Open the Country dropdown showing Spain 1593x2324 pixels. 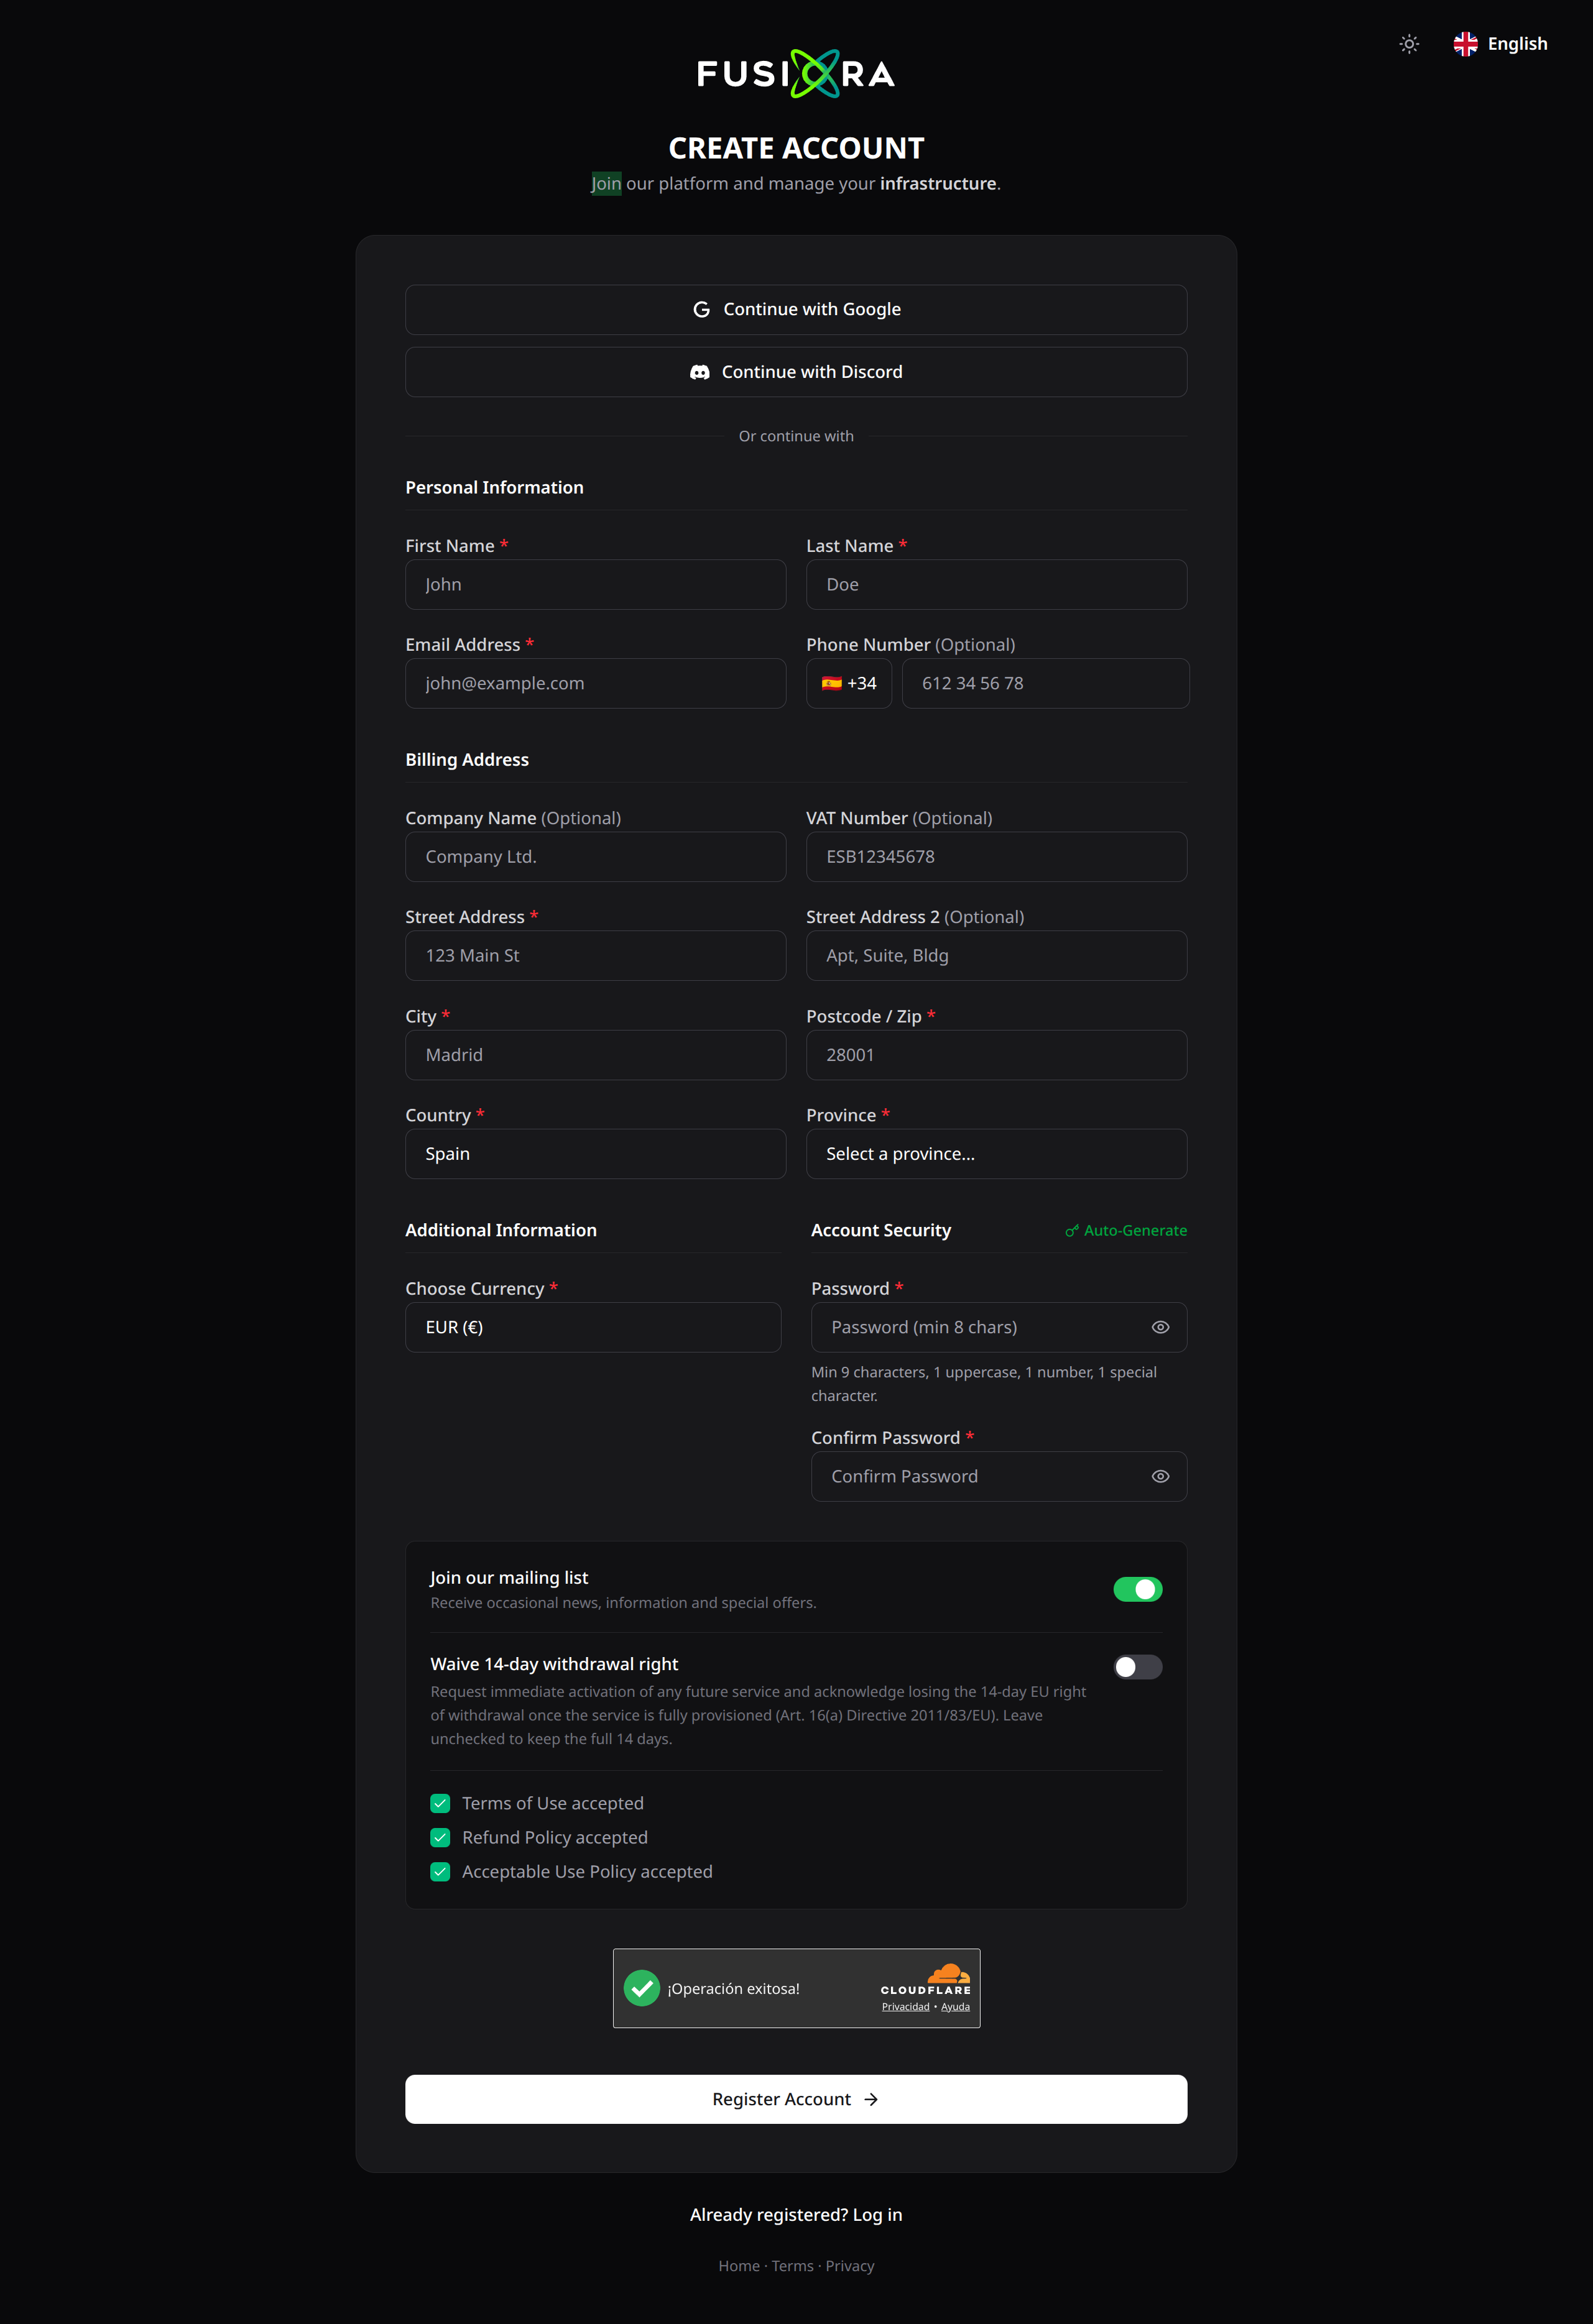[596, 1154]
